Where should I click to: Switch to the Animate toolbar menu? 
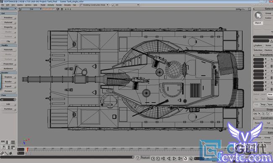point(51,5)
